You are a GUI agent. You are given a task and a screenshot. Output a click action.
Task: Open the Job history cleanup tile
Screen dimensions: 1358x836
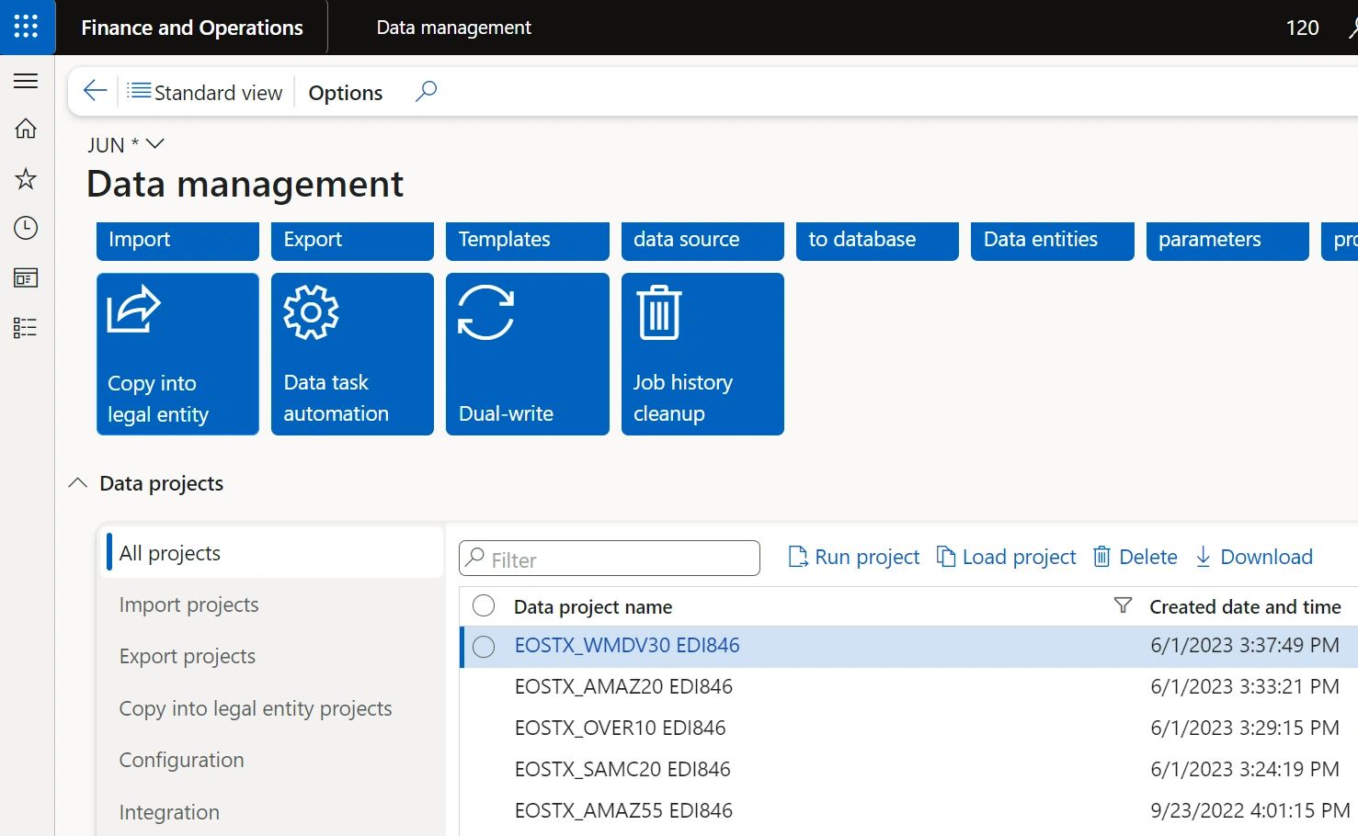pos(702,354)
